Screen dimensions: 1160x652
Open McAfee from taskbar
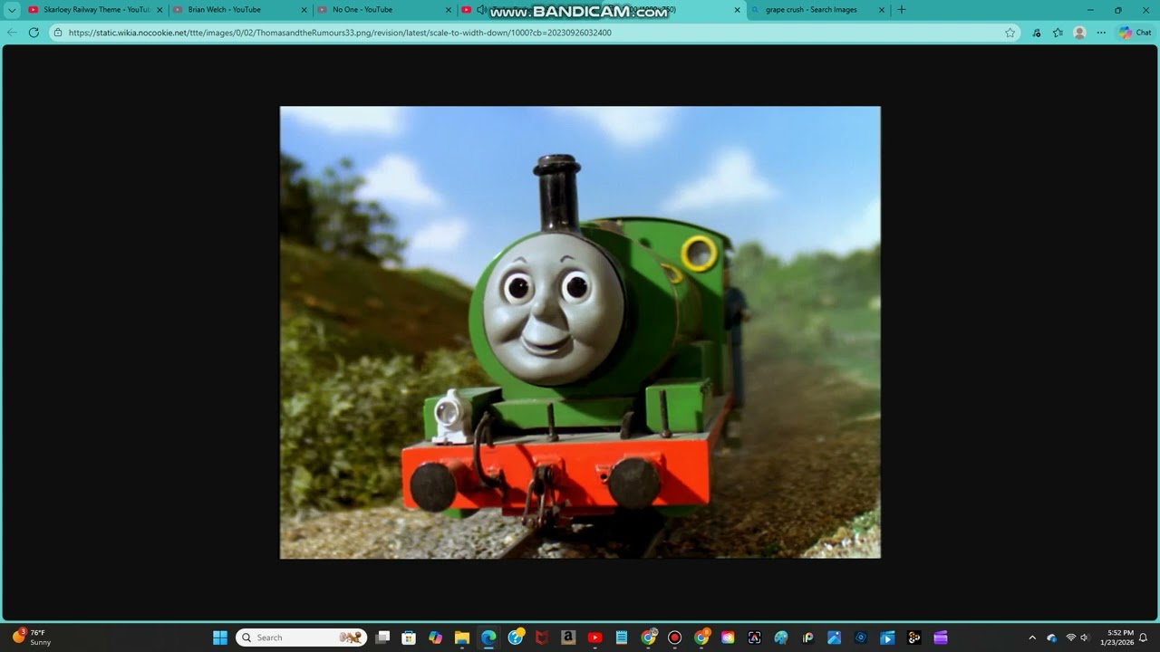(x=542, y=638)
